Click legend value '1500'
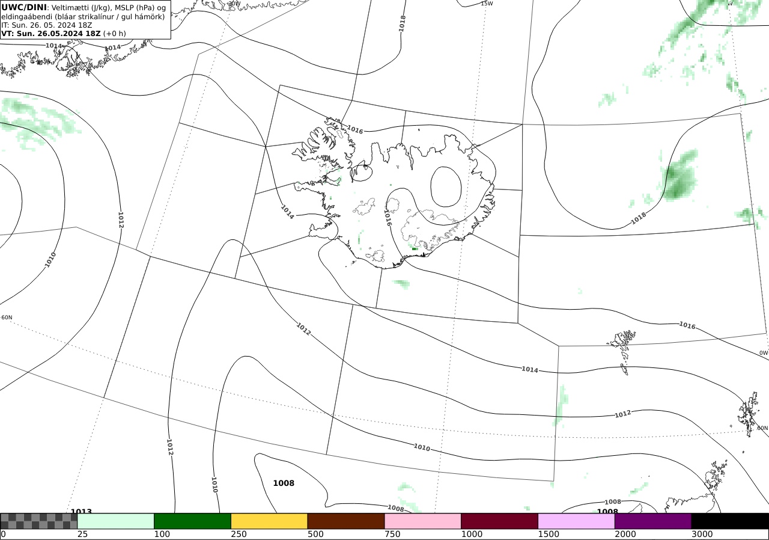The image size is (769, 540). [x=549, y=534]
